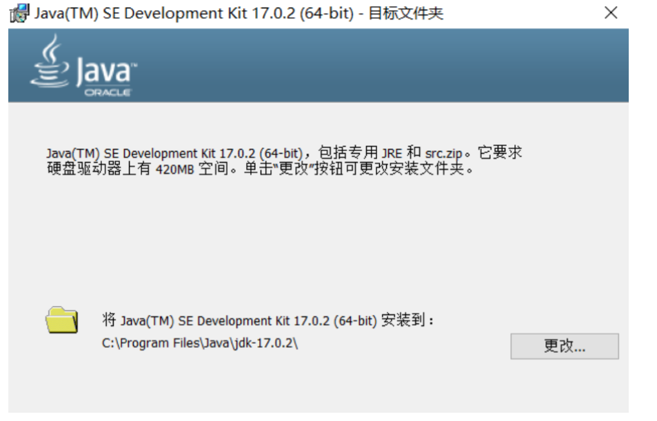Click the installer icon in the title bar
Screen dimensions: 657x421
[19, 13]
